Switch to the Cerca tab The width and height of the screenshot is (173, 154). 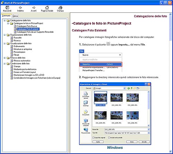click(15, 16)
